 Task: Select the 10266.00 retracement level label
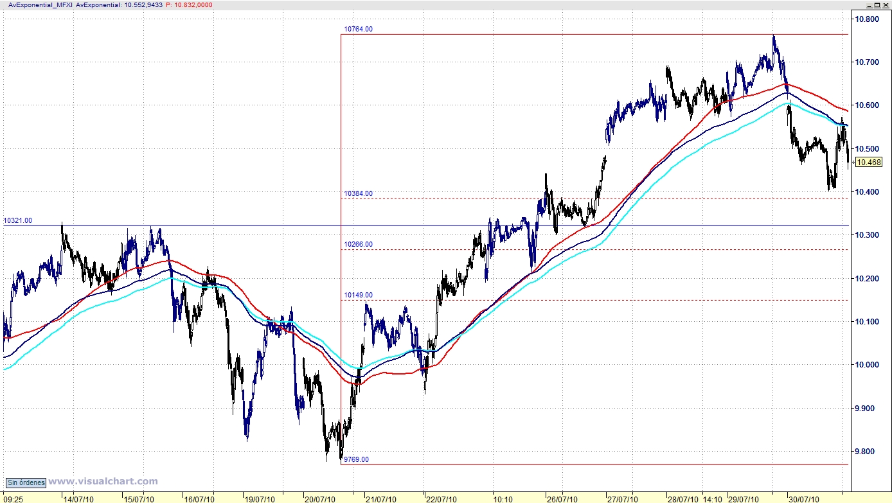coord(358,245)
